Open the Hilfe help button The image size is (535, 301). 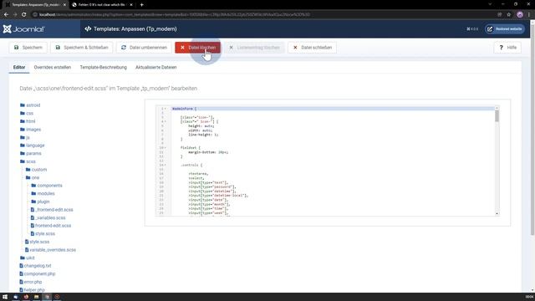507,48
